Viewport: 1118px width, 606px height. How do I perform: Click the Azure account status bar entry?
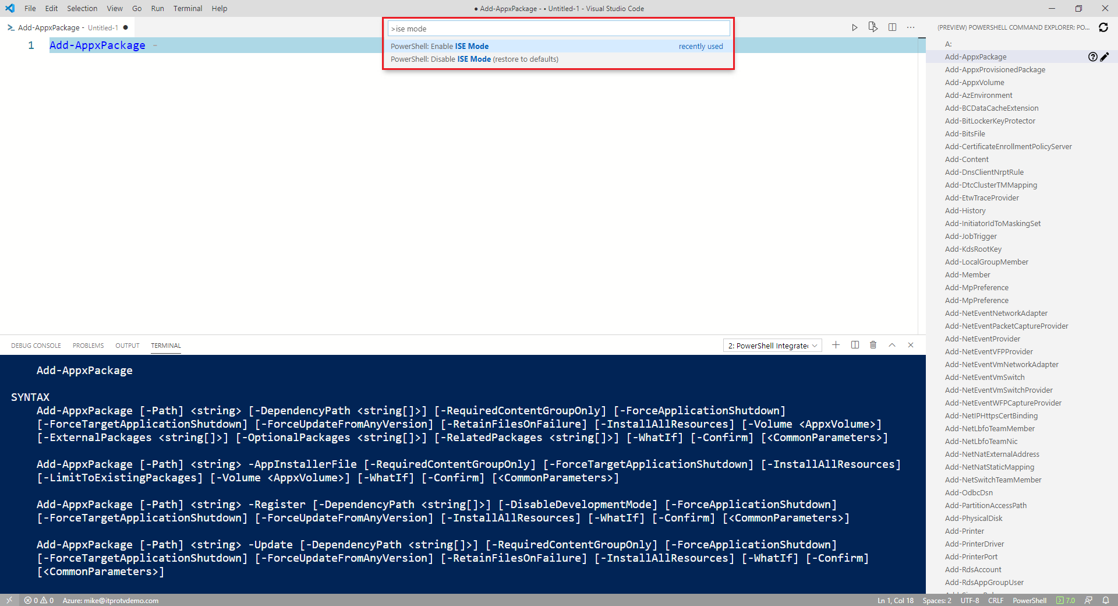[111, 600]
